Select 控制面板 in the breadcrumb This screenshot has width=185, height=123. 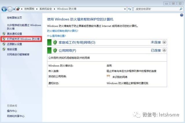pos(29,9)
